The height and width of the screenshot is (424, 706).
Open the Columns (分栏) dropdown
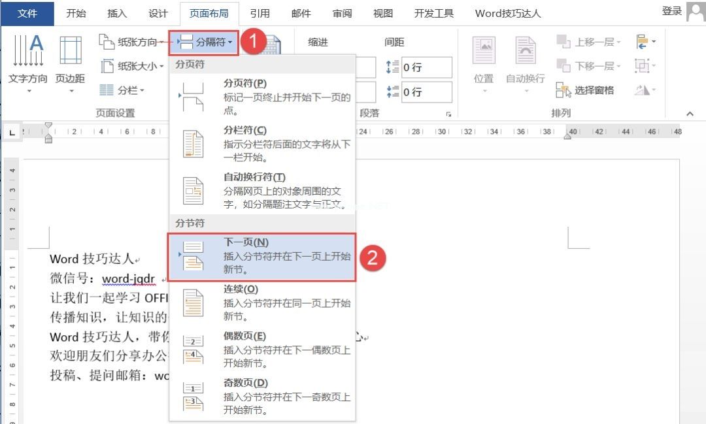pyautogui.click(x=122, y=90)
